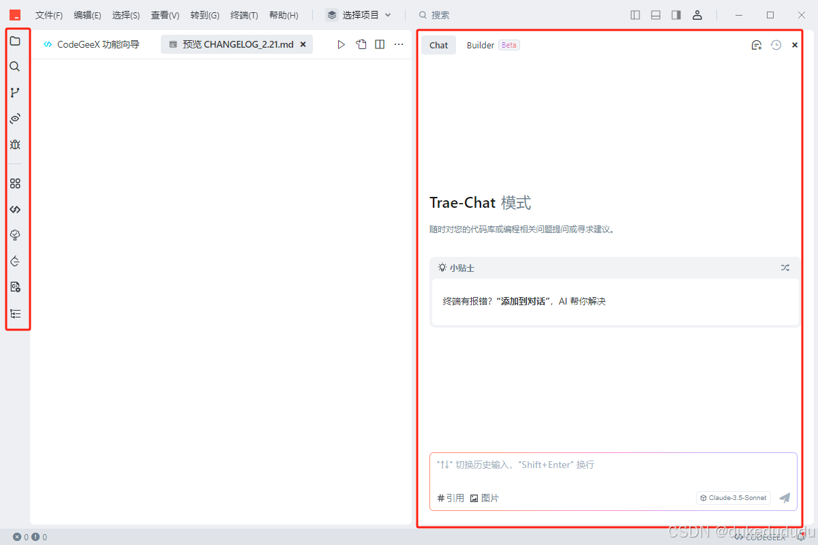Split the editor with the split icon
The height and width of the screenshot is (545, 818).
tap(380, 44)
